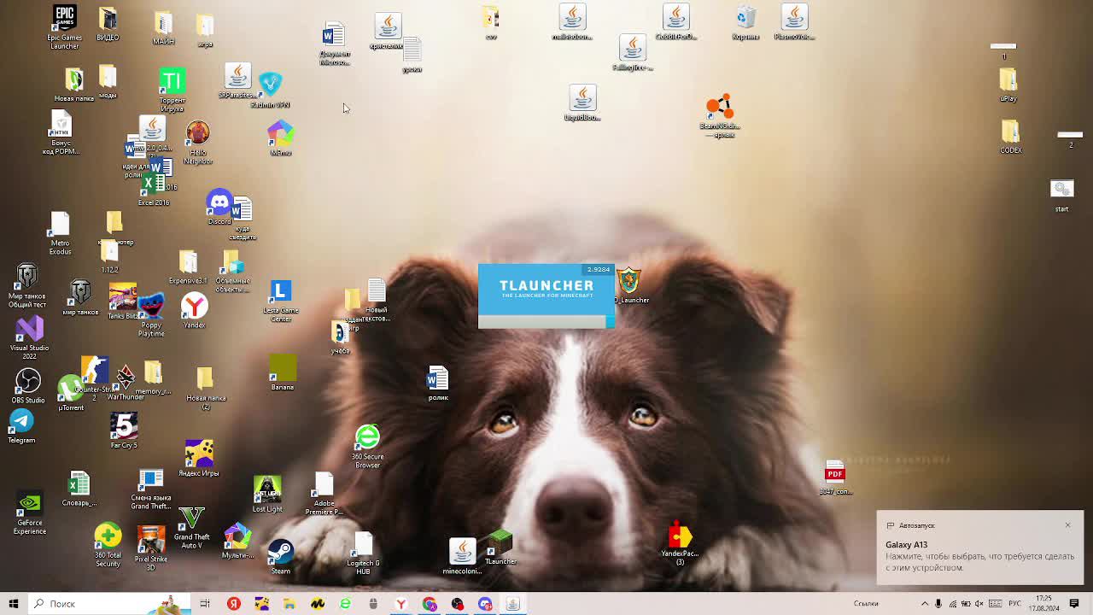Launch the Торрент Игруха shortcut
Viewport: 1093px width, 615px height.
pos(172,90)
